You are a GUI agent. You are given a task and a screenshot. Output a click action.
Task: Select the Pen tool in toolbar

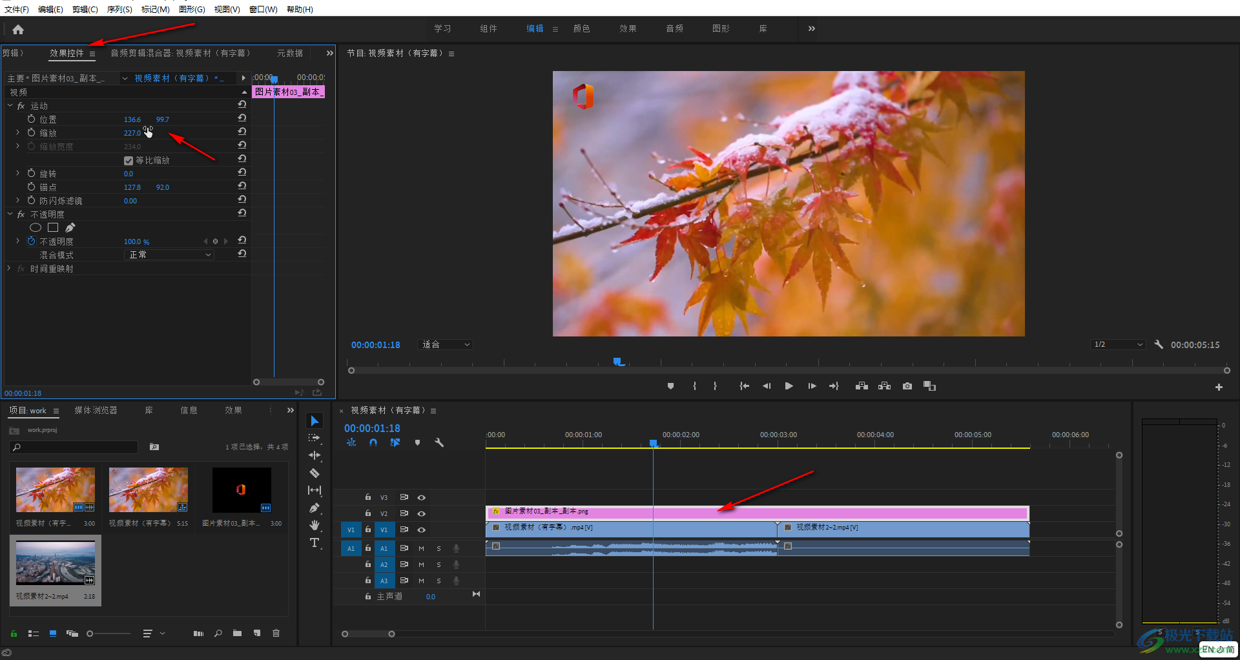click(x=315, y=508)
